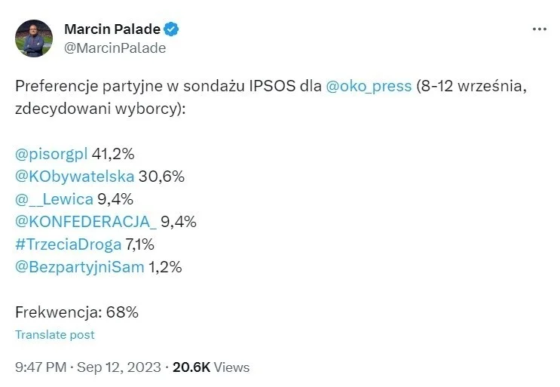Open the @BezpartyjniSam mention
Image resolution: width=560 pixels, height=387 pixels.
(80, 267)
